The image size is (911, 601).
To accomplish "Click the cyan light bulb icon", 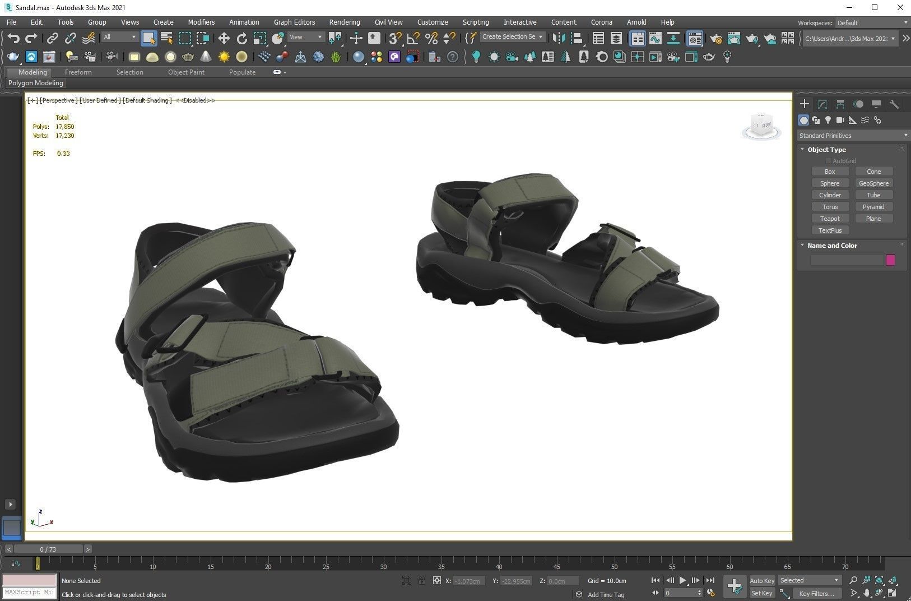I will (476, 57).
